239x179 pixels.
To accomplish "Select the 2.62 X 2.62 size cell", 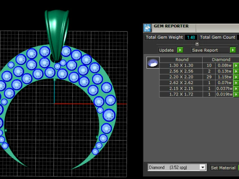I will tap(181, 83).
